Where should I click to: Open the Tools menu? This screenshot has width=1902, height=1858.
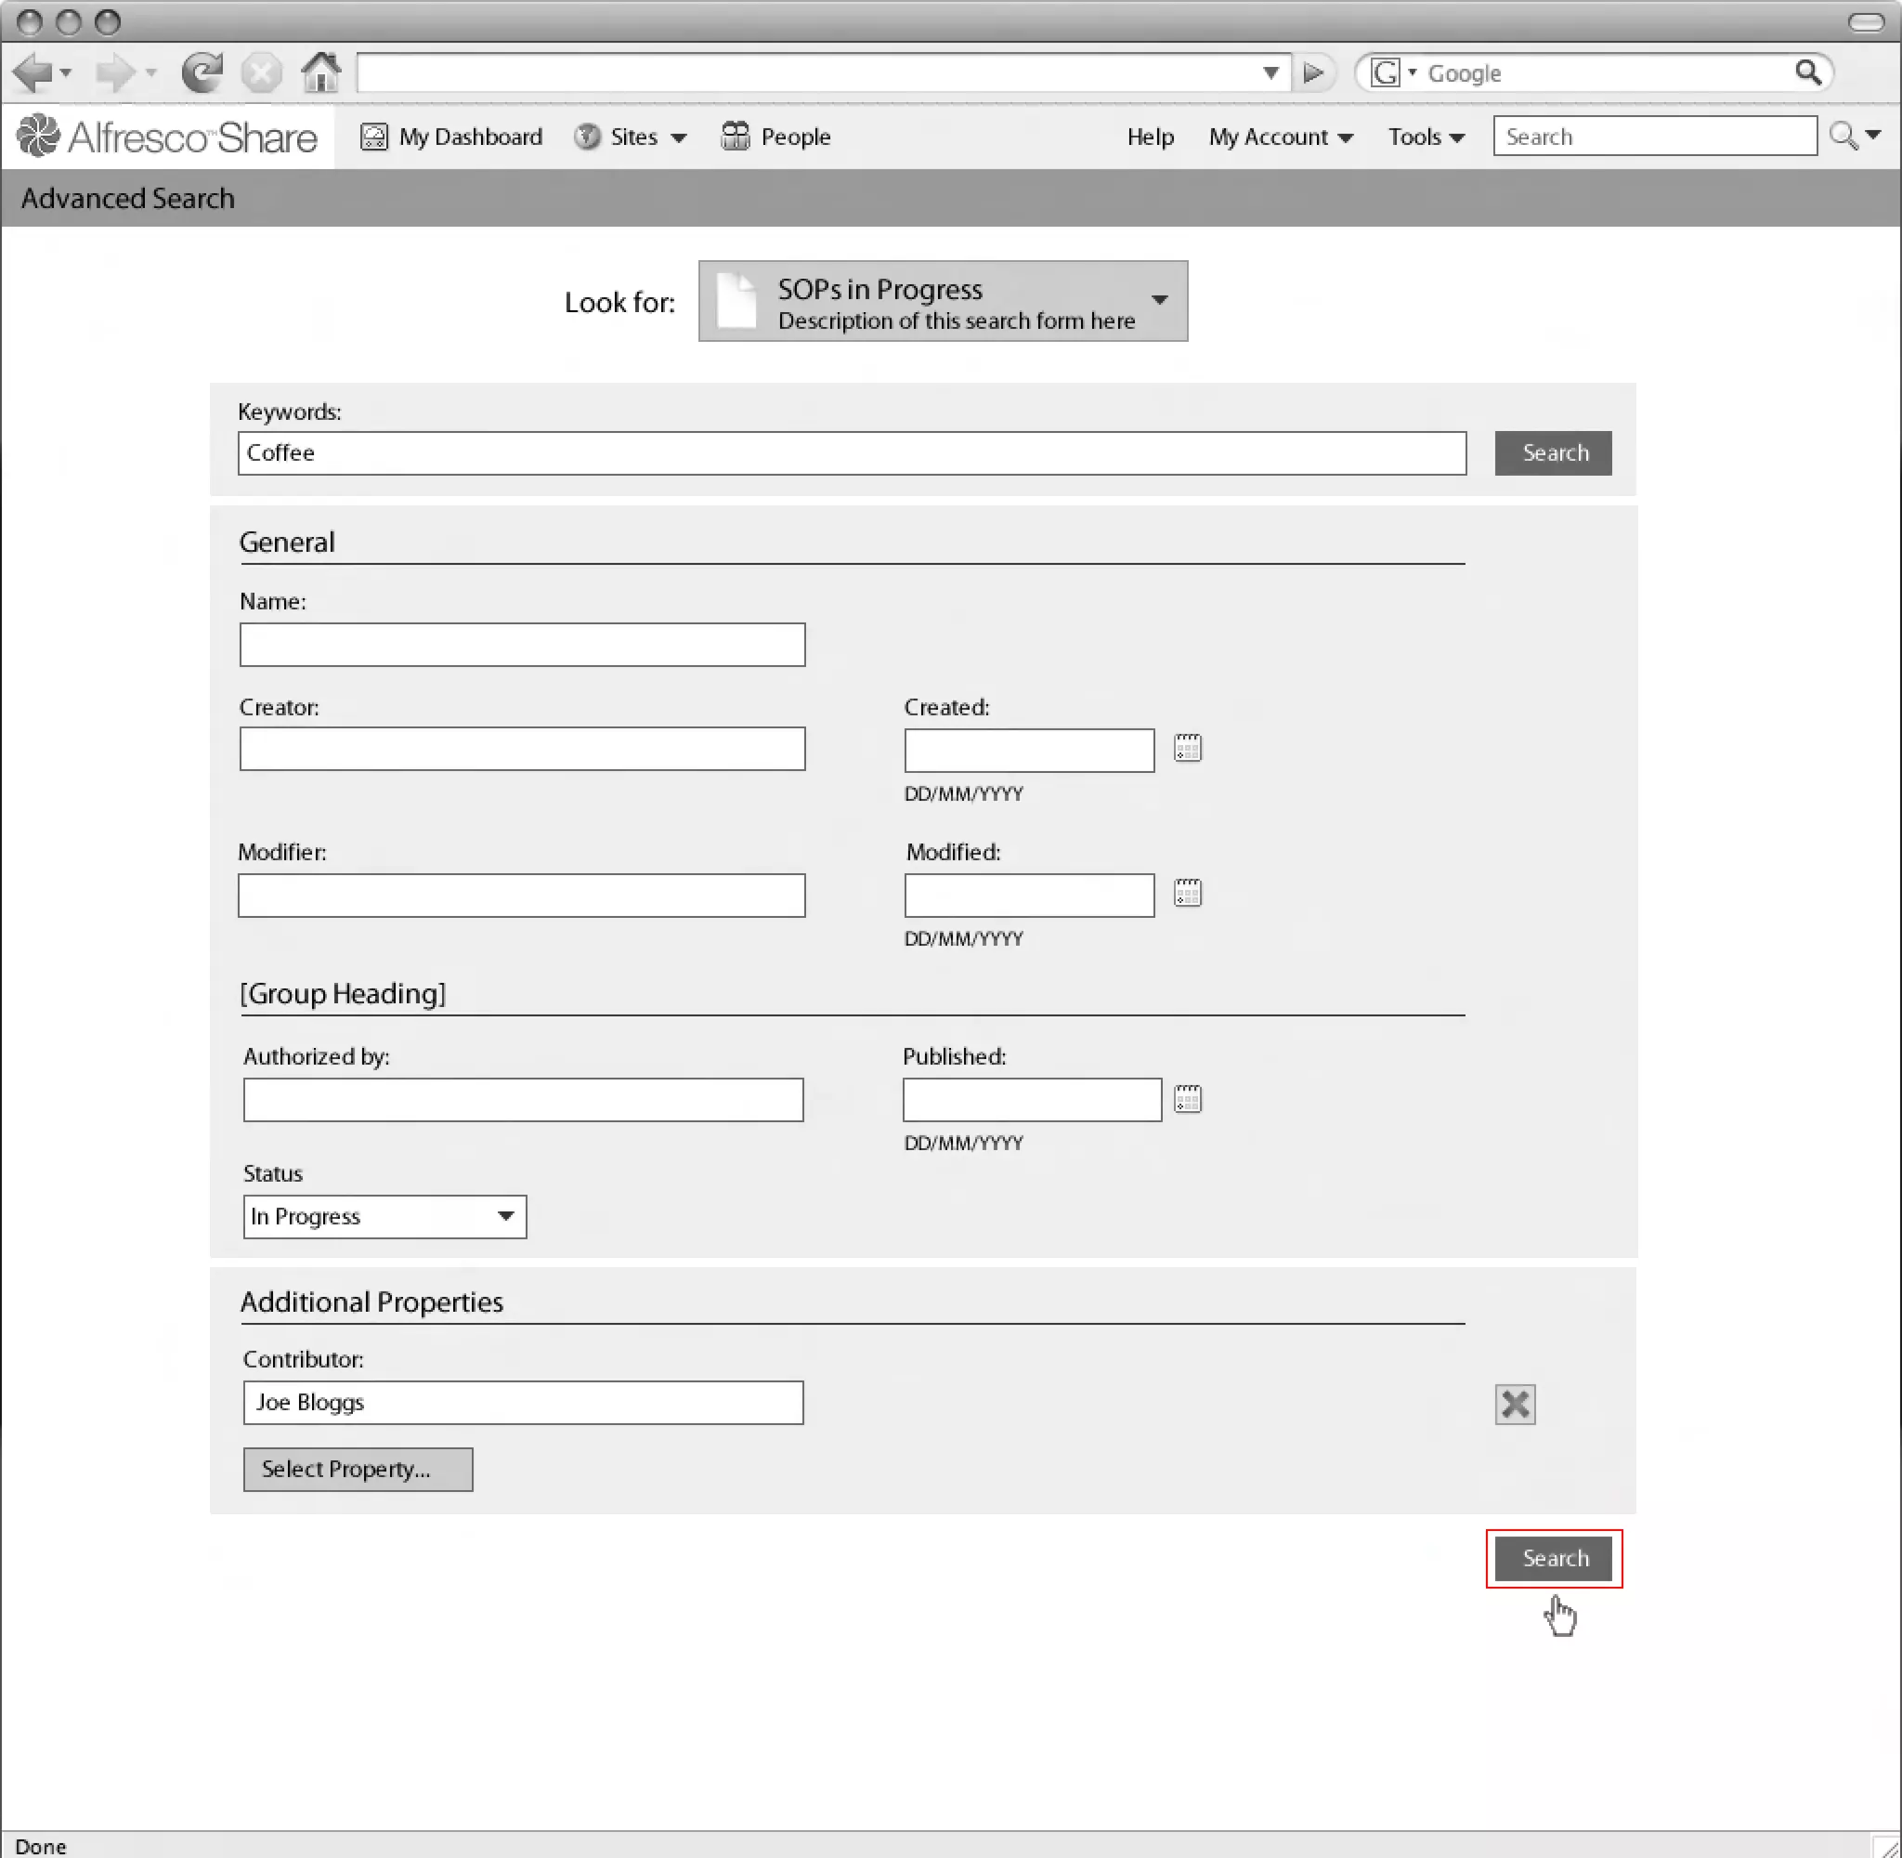point(1425,137)
